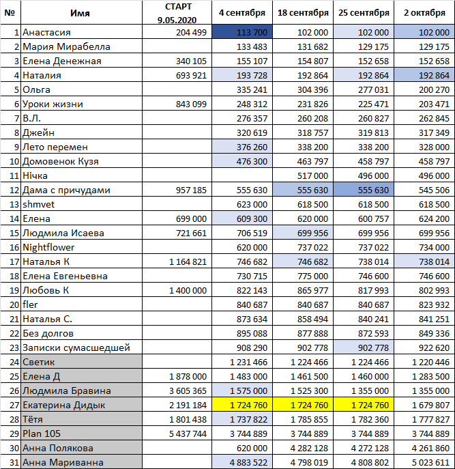Select the cell '517 000'
The image size is (455, 469).
coord(303,175)
